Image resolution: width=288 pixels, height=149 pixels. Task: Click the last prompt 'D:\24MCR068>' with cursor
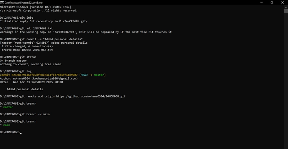[x=11, y=132]
